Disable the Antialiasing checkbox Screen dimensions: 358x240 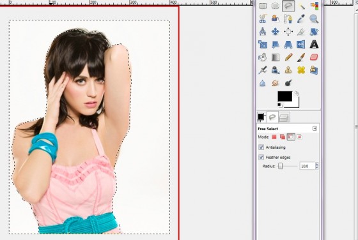261,147
